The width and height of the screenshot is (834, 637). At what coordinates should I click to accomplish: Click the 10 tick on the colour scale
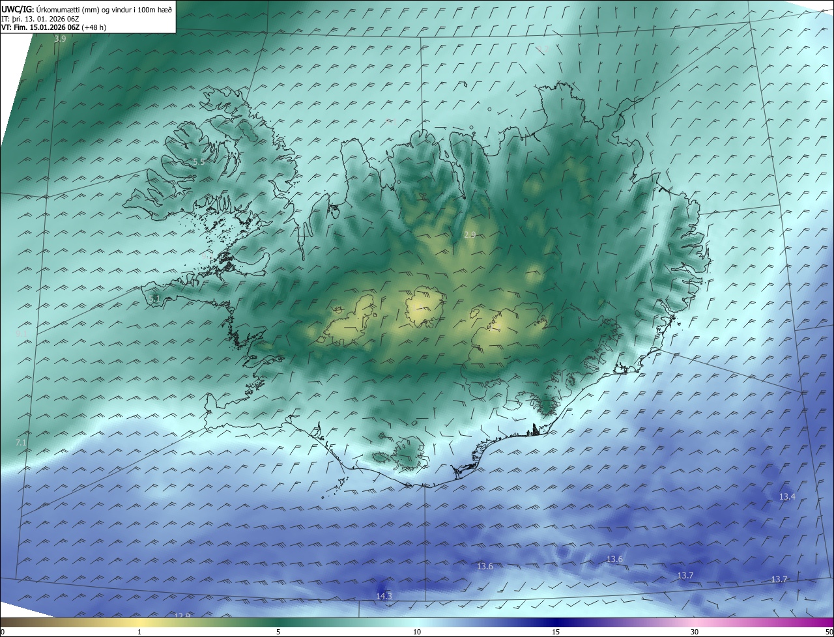click(x=417, y=632)
